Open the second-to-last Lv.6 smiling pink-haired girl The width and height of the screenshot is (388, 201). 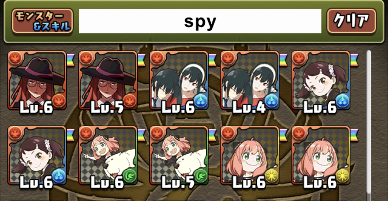click(250, 156)
